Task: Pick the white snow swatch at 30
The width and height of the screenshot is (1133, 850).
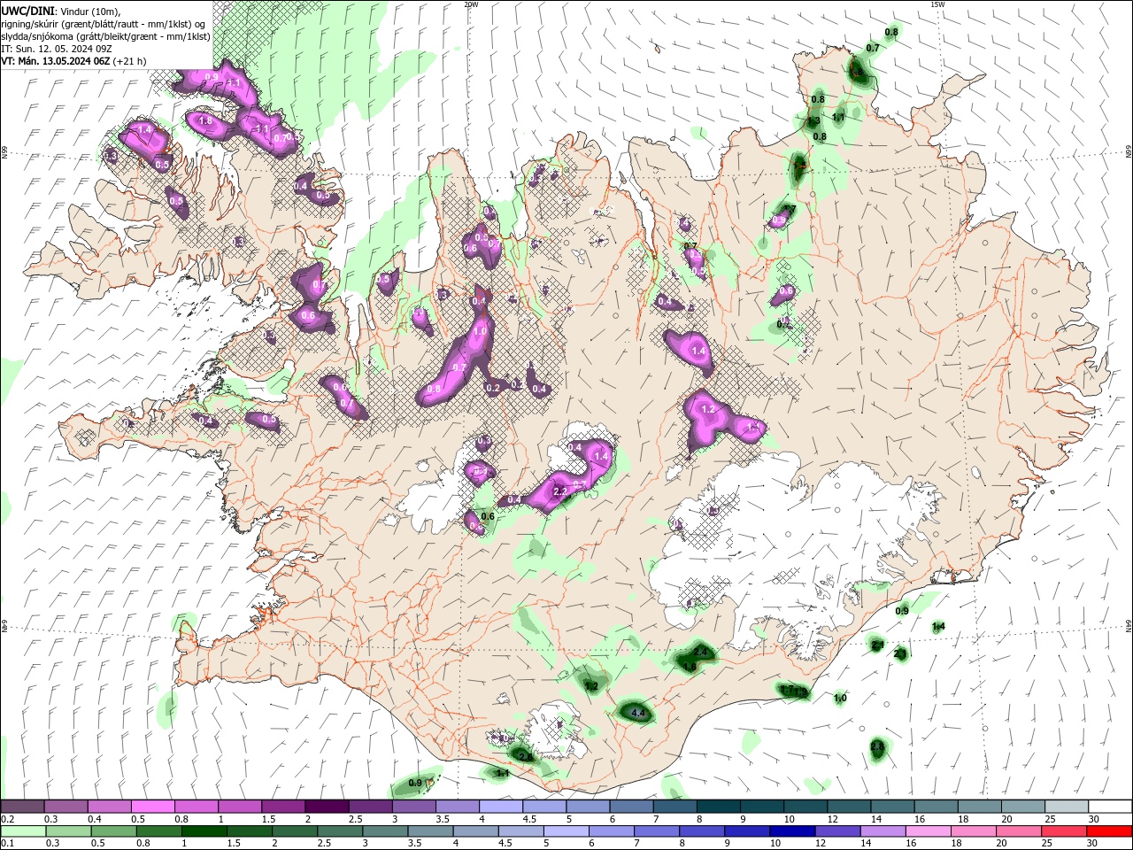Action: click(x=1111, y=806)
